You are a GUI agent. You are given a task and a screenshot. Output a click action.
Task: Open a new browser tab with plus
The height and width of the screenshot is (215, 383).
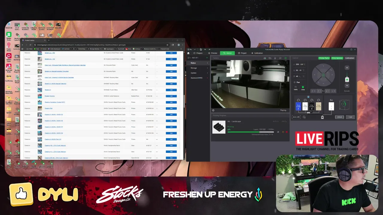click(49, 40)
